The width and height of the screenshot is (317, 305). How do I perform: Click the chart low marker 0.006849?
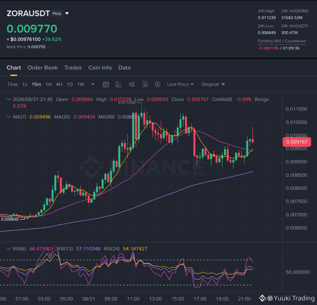coord(10,219)
